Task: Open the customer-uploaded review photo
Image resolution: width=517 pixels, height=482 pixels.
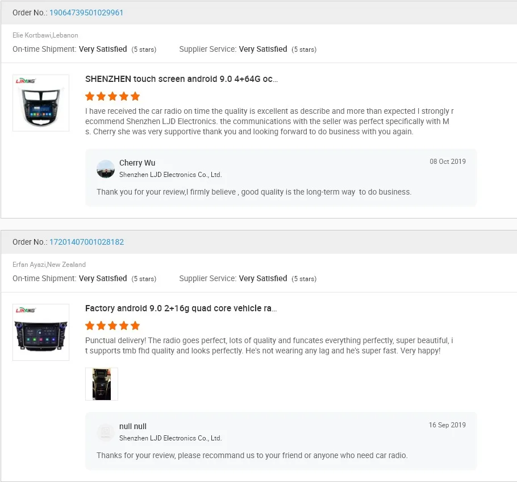Action: (102, 384)
